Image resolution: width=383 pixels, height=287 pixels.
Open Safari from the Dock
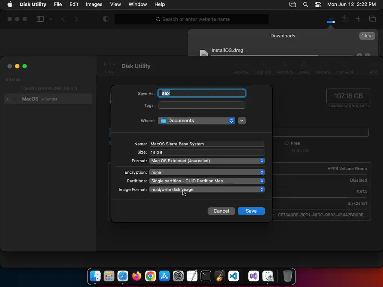123,276
